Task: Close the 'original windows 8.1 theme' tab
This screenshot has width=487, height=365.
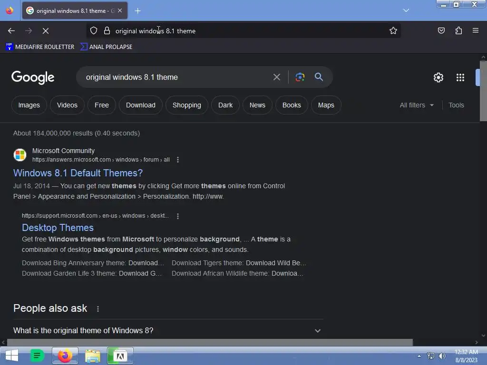Action: pos(120,10)
